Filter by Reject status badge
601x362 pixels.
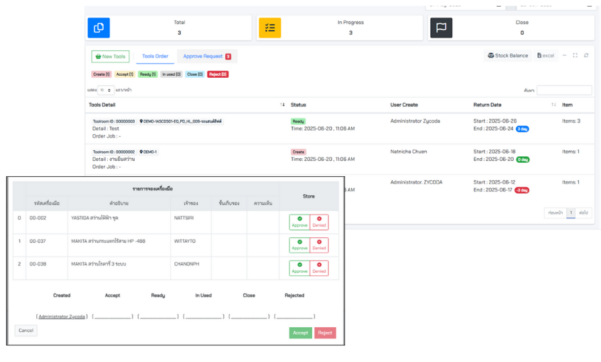(218, 74)
